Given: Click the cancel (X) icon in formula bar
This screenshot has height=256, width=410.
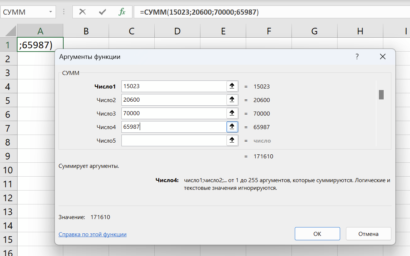Looking at the screenshot, I should coord(82,12).
